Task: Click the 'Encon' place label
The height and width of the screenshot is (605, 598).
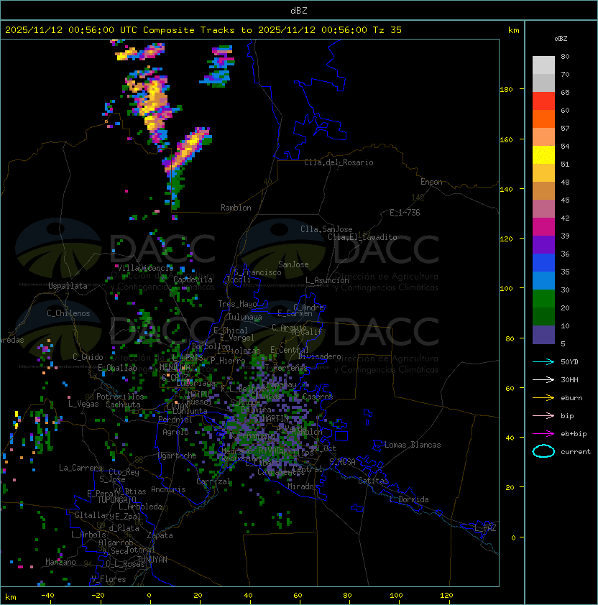Action: click(431, 182)
